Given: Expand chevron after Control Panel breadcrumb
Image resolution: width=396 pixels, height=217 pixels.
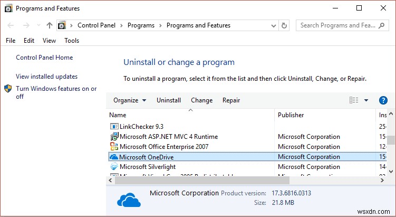Looking at the screenshot, I should (121, 25).
